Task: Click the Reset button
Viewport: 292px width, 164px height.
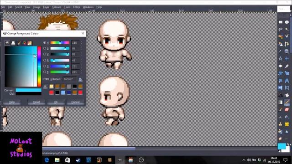Action: coord(36,102)
